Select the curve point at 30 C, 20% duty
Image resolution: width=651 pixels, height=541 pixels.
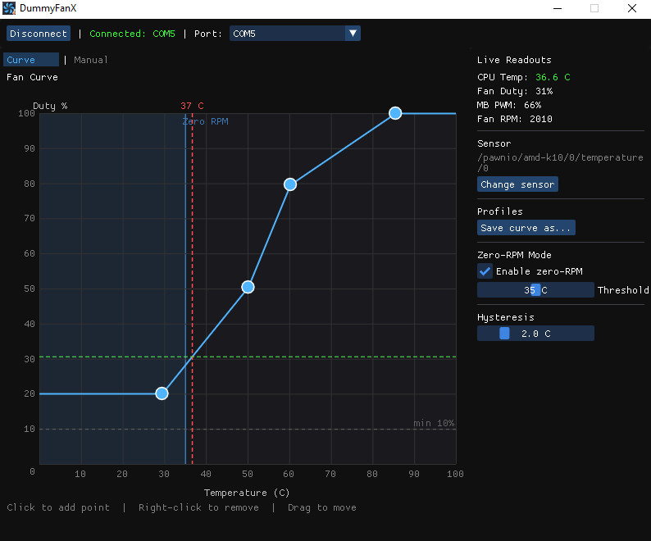[x=162, y=393]
